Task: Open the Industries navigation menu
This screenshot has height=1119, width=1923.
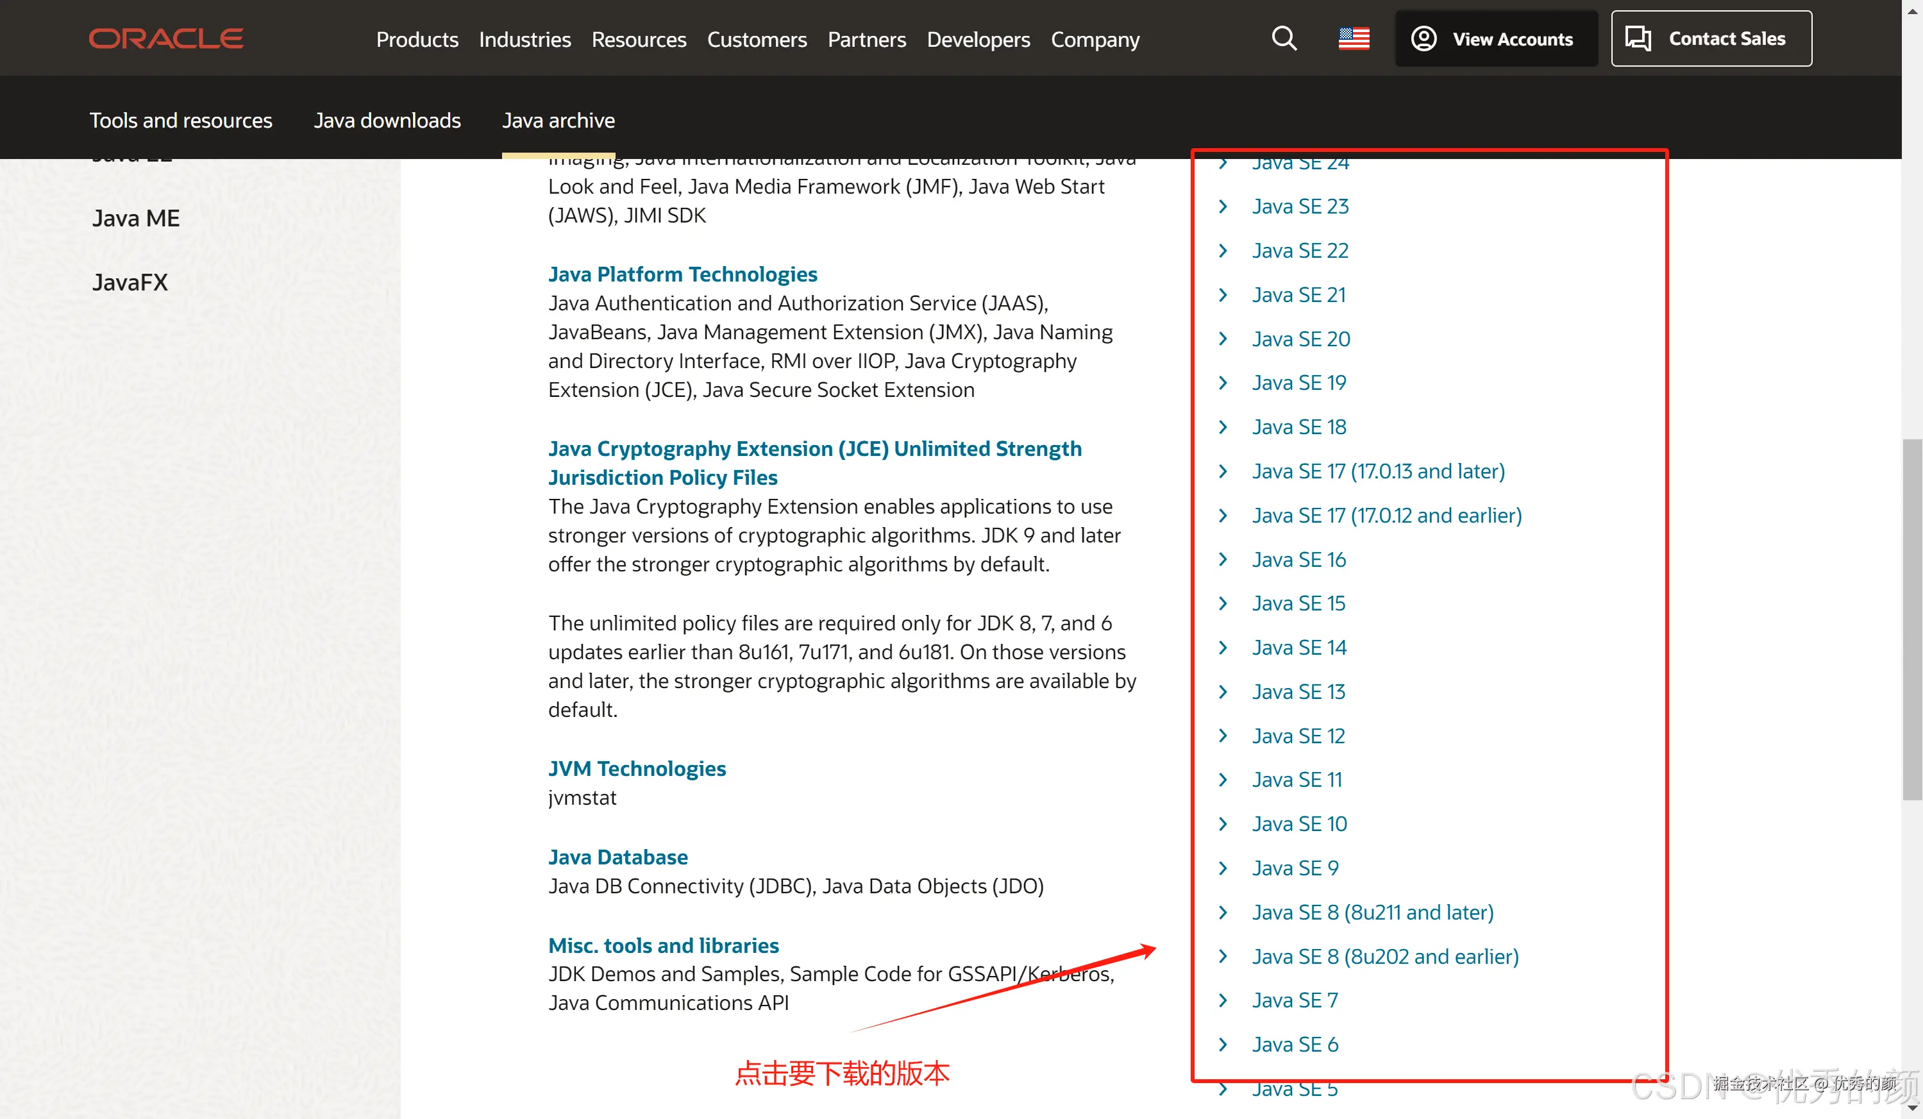Action: click(x=525, y=40)
